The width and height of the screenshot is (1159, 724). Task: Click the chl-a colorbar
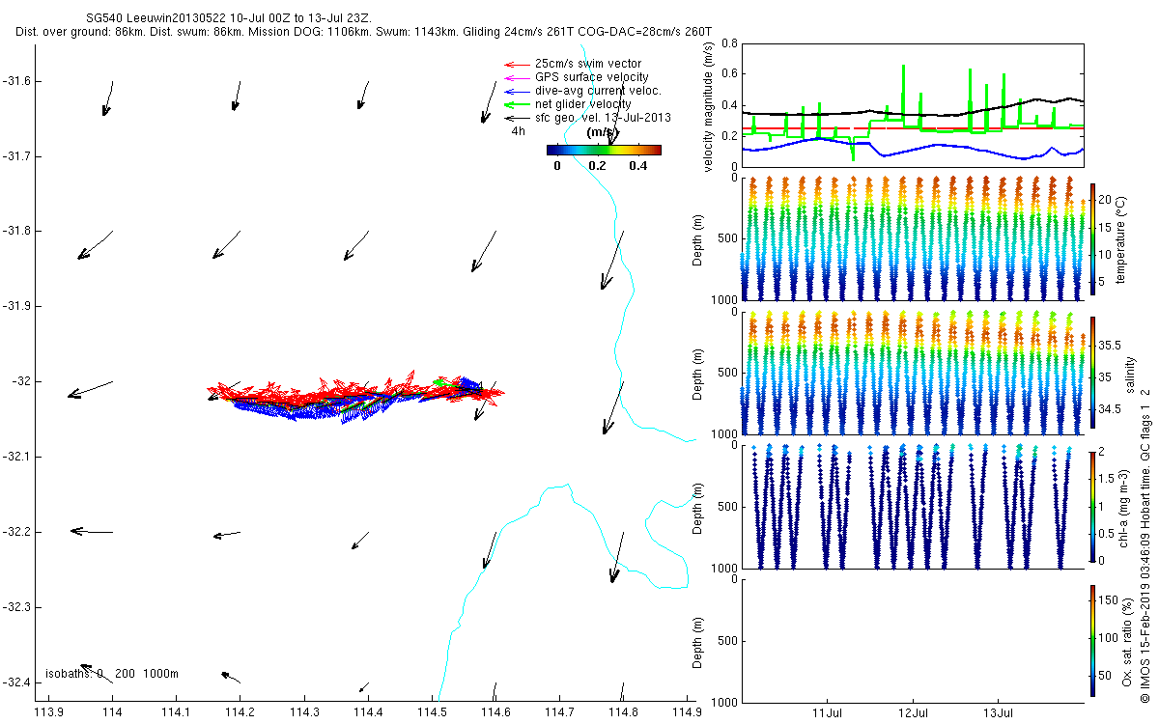1092,505
